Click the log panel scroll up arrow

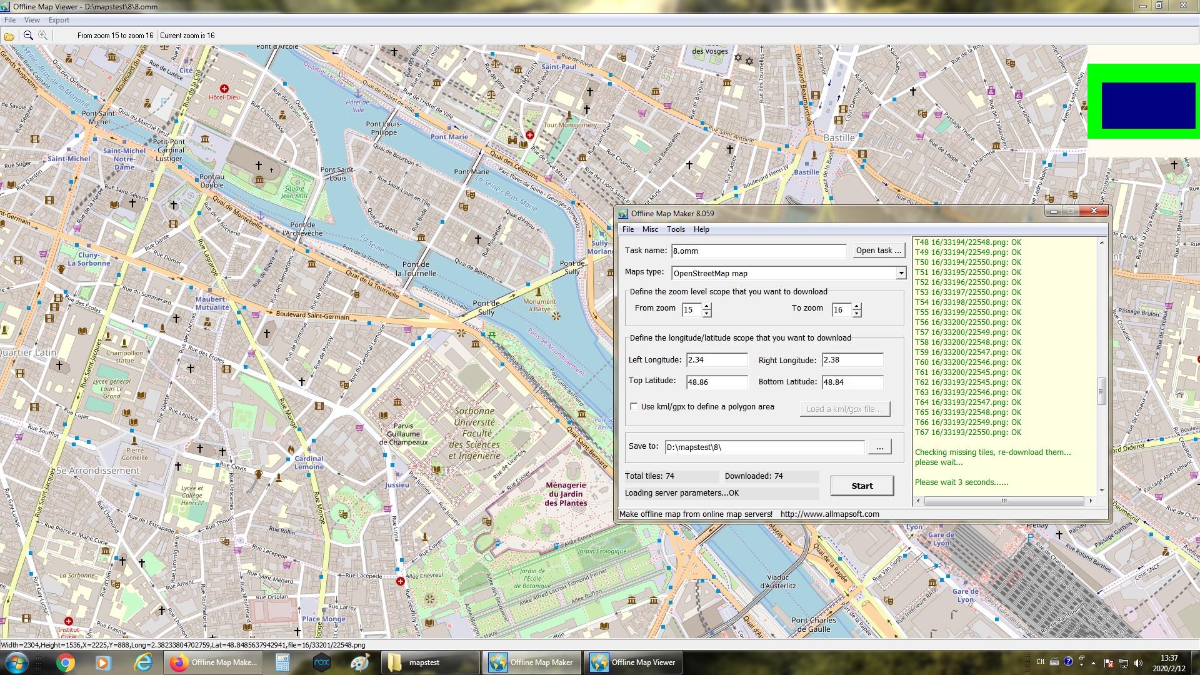tap(1101, 242)
